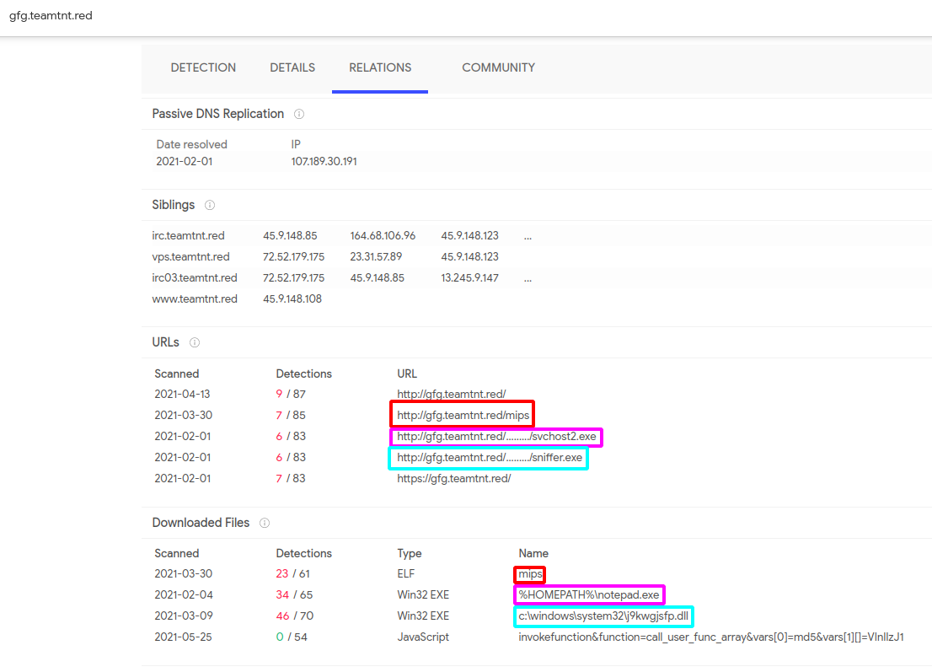Screen dimensions: 932x672
Task: Select the RELATIONS tab
Action: (380, 67)
